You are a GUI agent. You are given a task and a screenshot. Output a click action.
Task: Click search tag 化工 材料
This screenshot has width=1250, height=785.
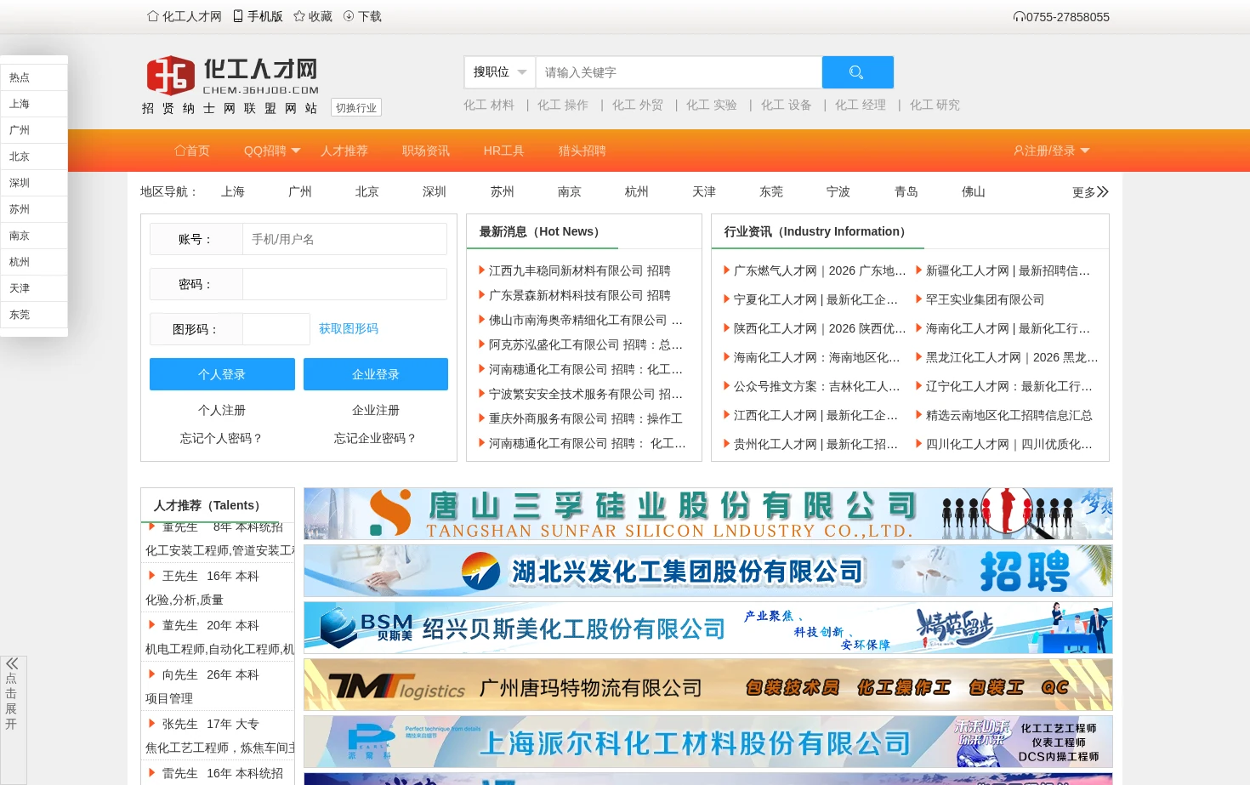[489, 105]
